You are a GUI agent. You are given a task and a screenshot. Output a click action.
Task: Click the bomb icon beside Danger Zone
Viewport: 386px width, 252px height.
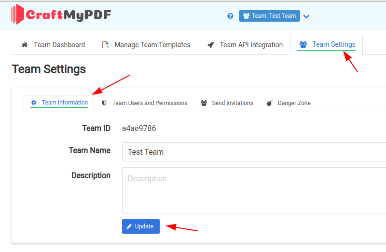[x=270, y=103]
